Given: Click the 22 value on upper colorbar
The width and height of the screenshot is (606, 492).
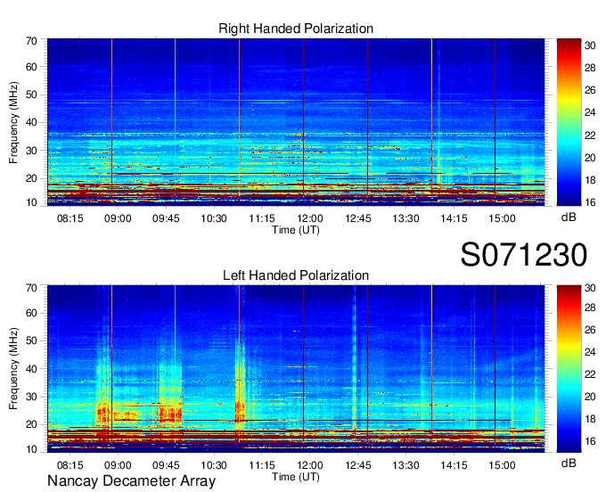Looking at the screenshot, I should (x=590, y=135).
